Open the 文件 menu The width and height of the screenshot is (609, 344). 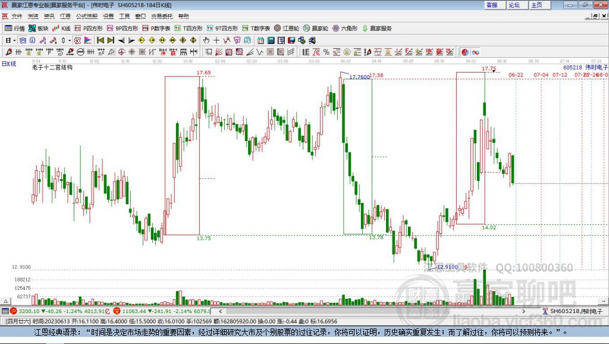17,16
